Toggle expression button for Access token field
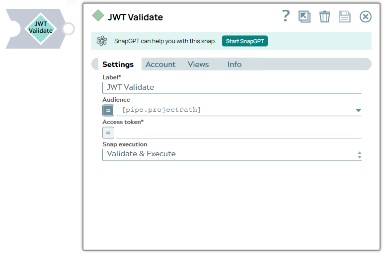 coord(108,132)
